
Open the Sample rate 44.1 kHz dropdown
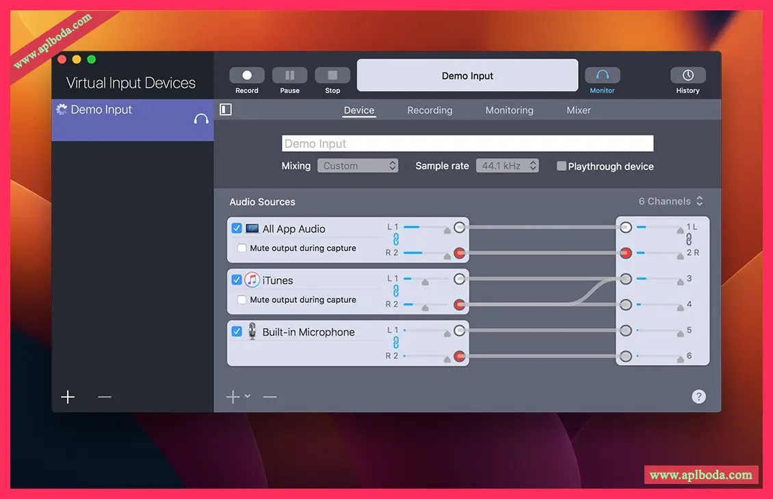[507, 165]
